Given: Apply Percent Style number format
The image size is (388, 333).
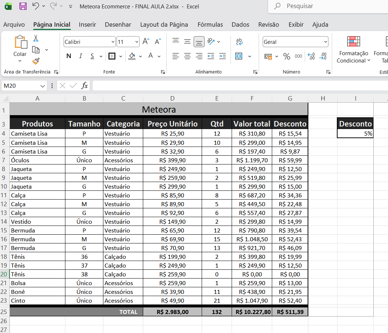Looking at the screenshot, I should tap(287, 56).
